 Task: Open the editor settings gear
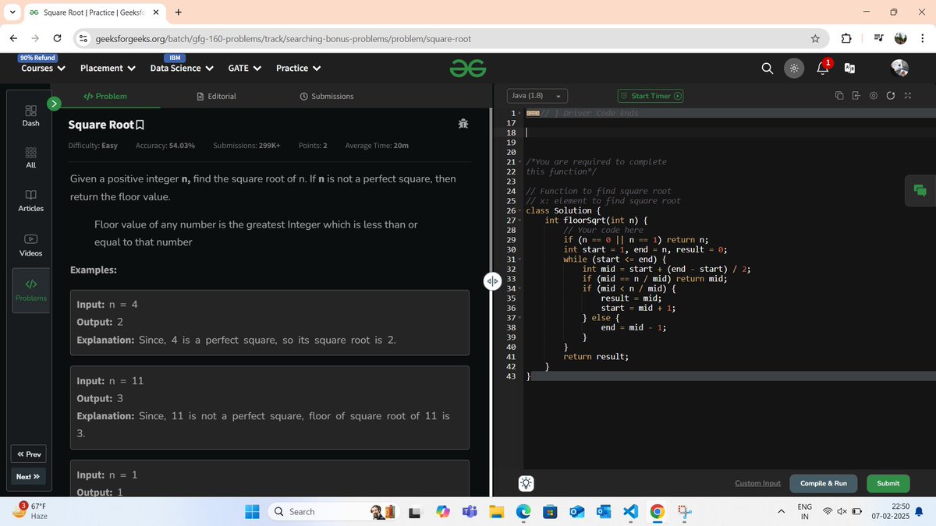[x=873, y=96]
